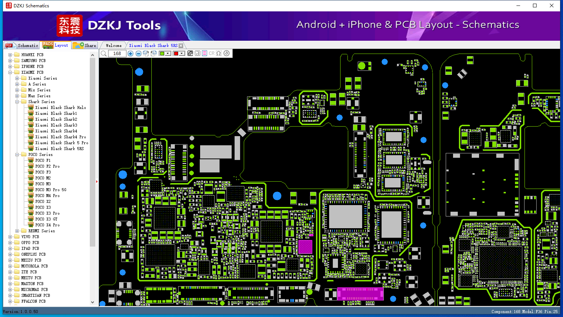
Task: Click the DZKJ Schematics app icon in title bar
Action: click(x=9, y=6)
